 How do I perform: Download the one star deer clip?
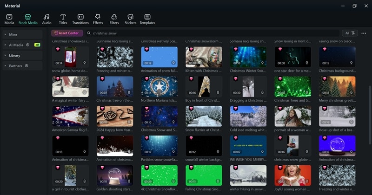click(x=307, y=63)
